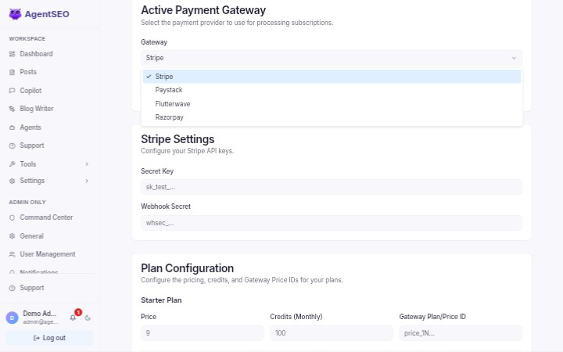Click the Gateway dropdown chevron arrow
Screen dimensions: 563x352
[x=514, y=58]
